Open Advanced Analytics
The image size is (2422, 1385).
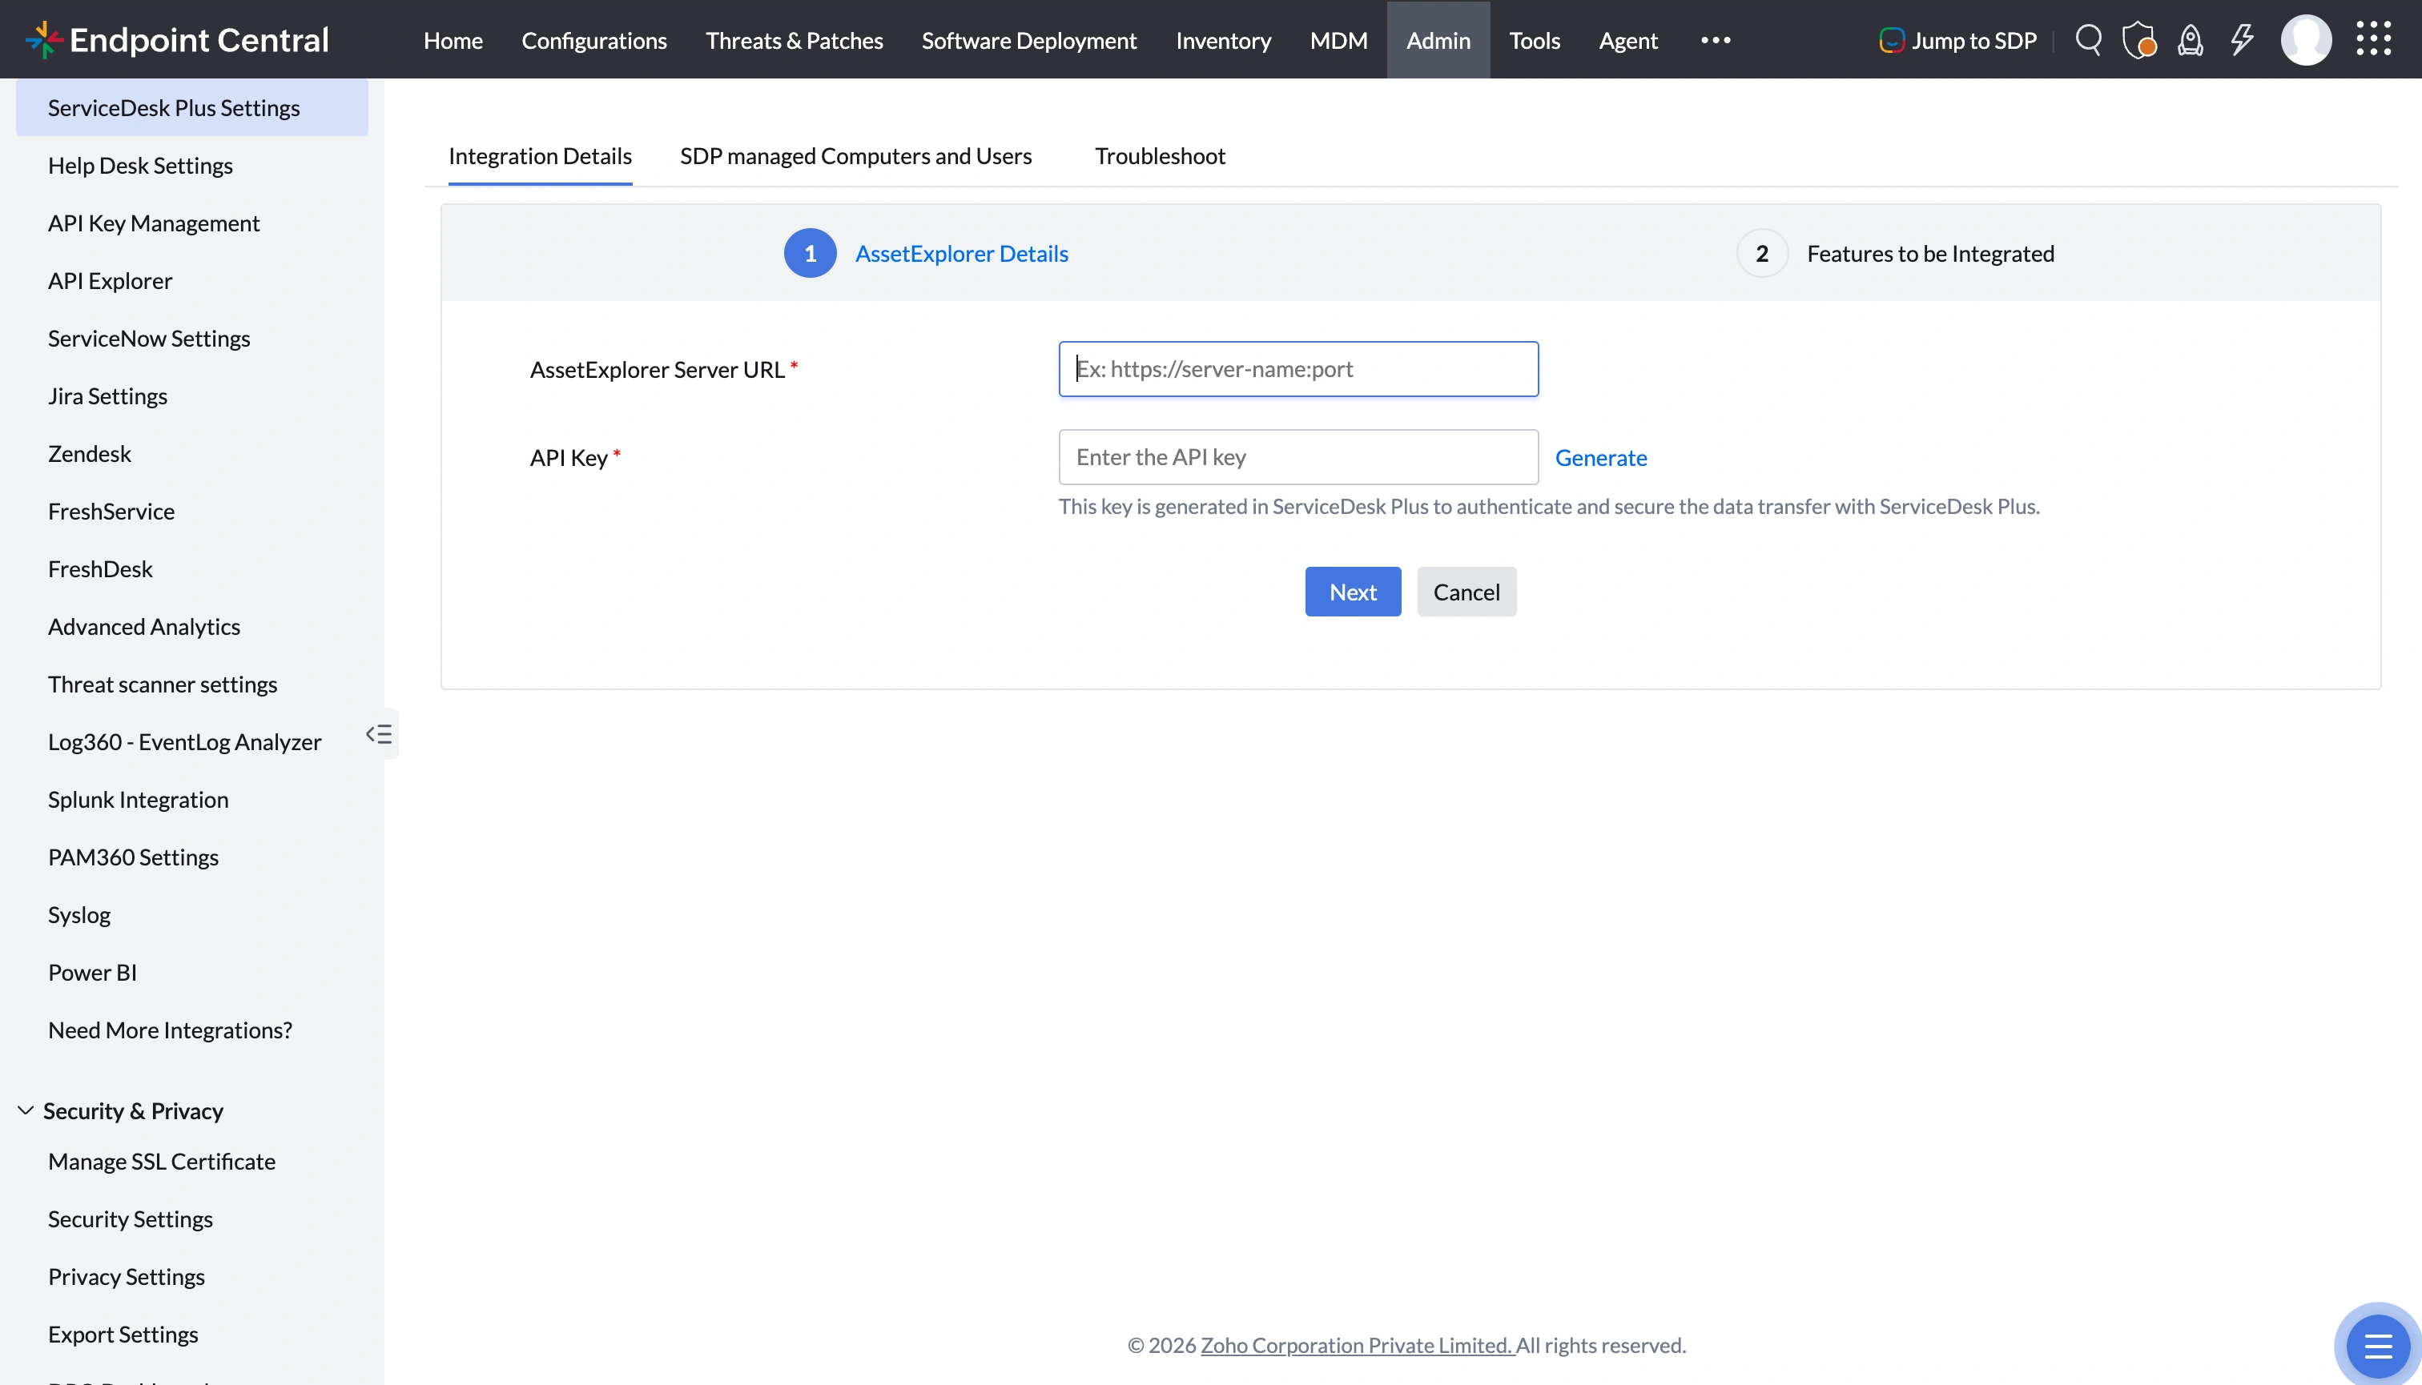coord(143,627)
